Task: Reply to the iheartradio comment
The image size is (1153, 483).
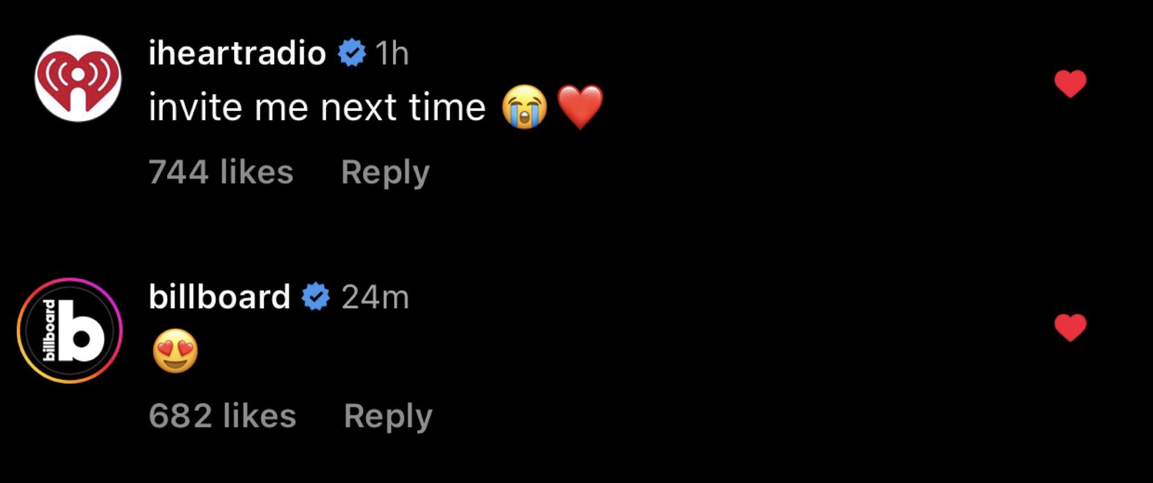Action: tap(385, 172)
